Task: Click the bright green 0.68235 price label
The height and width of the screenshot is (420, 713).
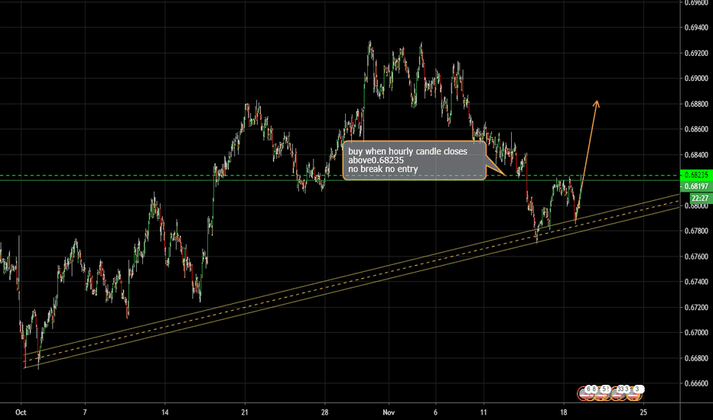Action: click(695, 175)
